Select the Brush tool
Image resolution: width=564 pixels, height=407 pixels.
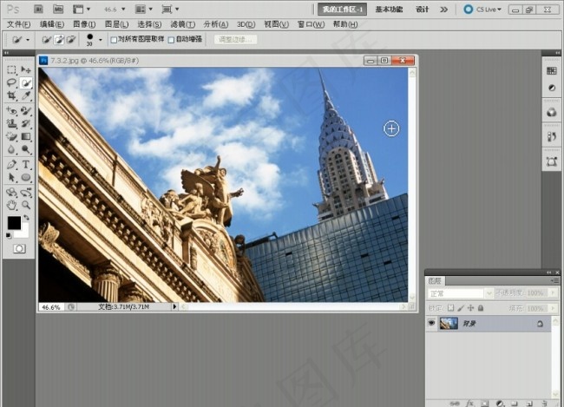click(26, 110)
